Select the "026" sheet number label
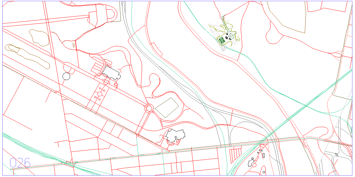 tap(20, 163)
